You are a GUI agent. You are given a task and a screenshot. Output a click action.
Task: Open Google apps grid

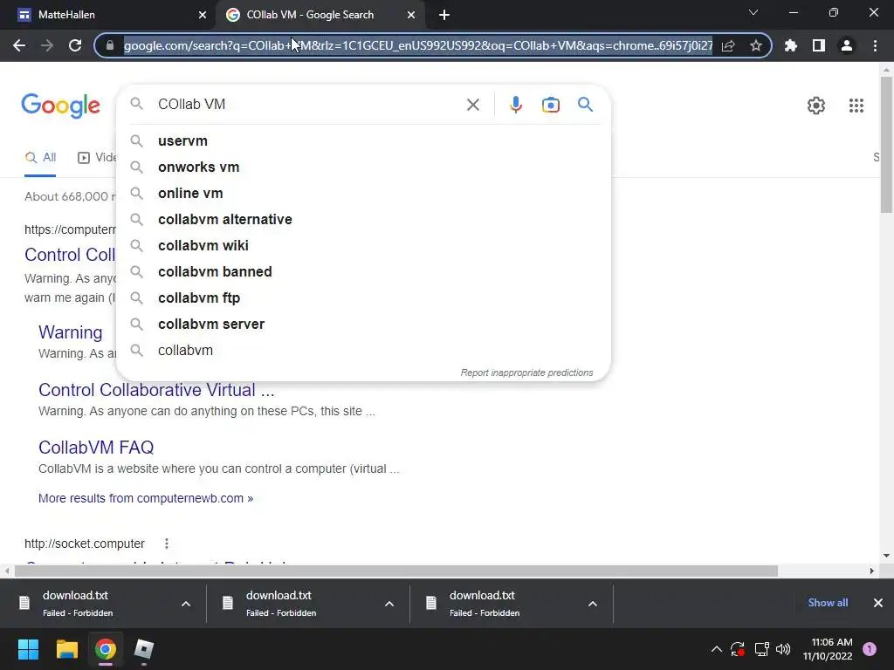tap(856, 106)
